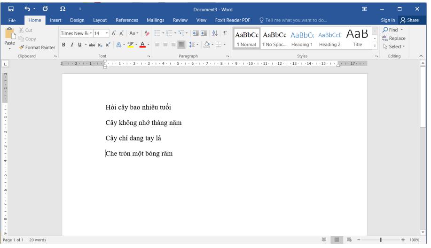The image size is (431, 248).
Task: Center align the paragraph text
Action: click(165, 45)
